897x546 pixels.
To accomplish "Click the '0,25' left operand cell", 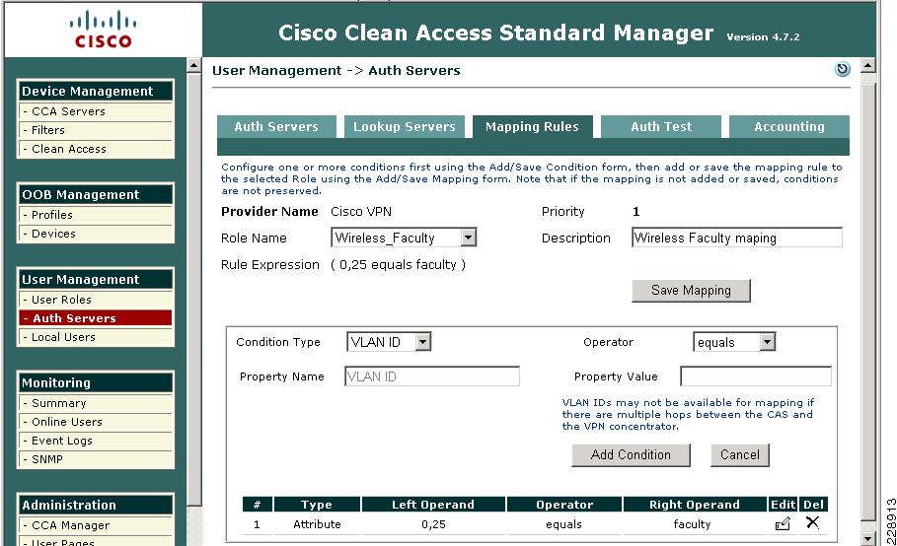I will pos(433,524).
